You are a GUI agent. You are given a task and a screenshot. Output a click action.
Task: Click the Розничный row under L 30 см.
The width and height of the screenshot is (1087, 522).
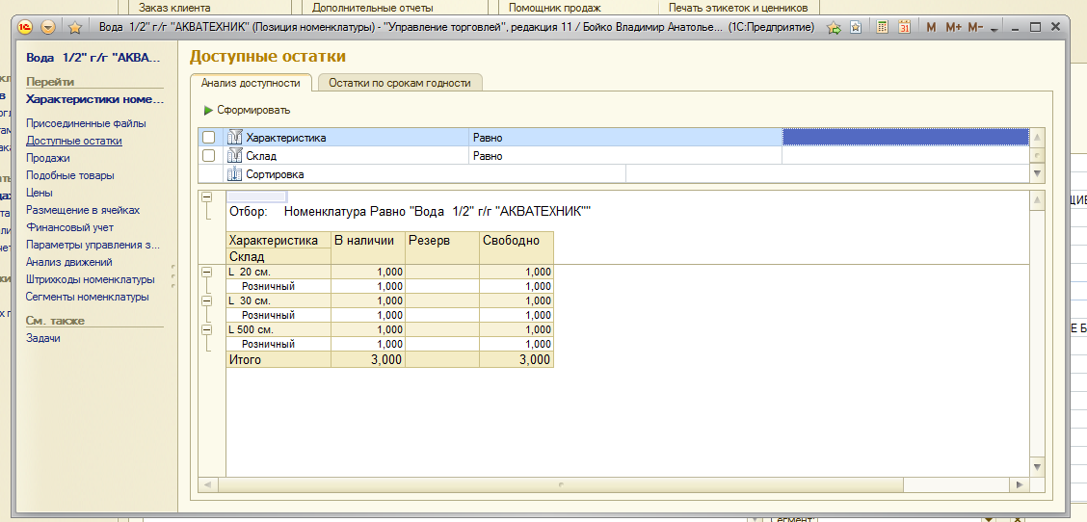(278, 315)
